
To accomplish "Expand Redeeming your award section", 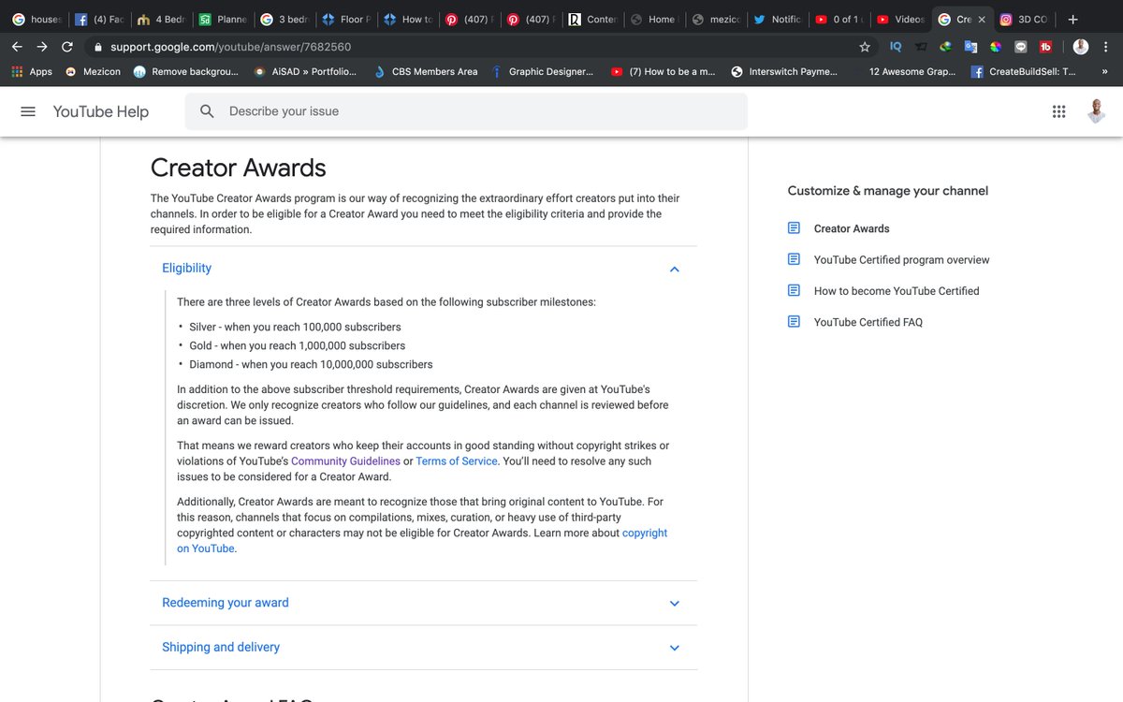I will click(423, 603).
